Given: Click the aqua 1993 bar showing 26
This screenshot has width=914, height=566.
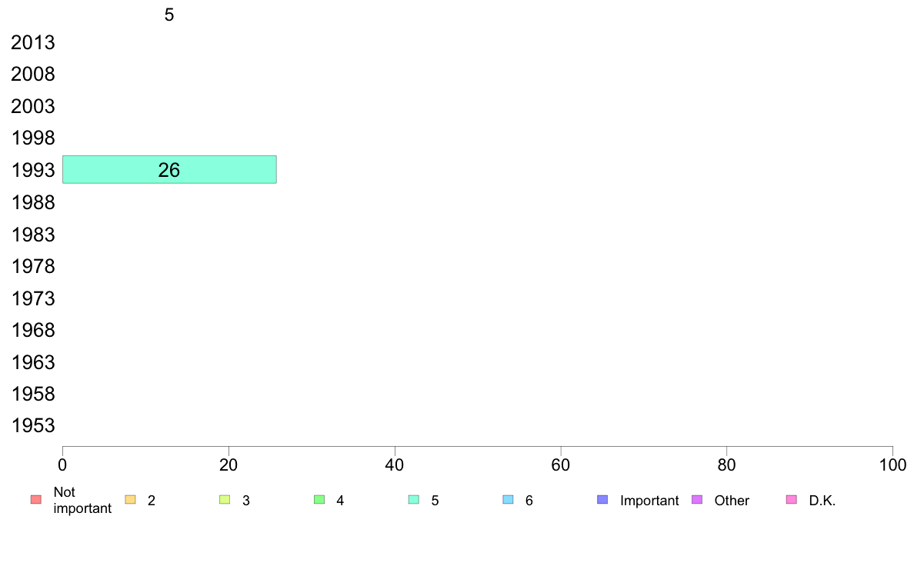Looking at the screenshot, I should click(x=169, y=170).
